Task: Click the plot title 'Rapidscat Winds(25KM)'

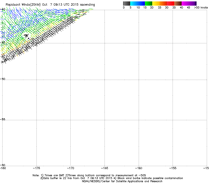Action: [x=23, y=5]
